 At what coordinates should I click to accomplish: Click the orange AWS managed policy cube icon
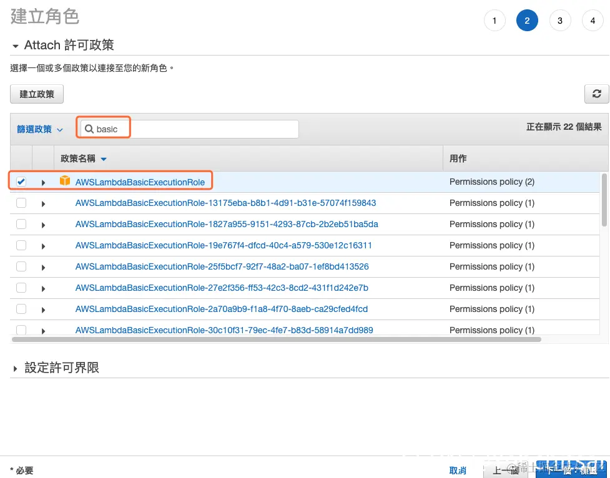click(x=65, y=181)
